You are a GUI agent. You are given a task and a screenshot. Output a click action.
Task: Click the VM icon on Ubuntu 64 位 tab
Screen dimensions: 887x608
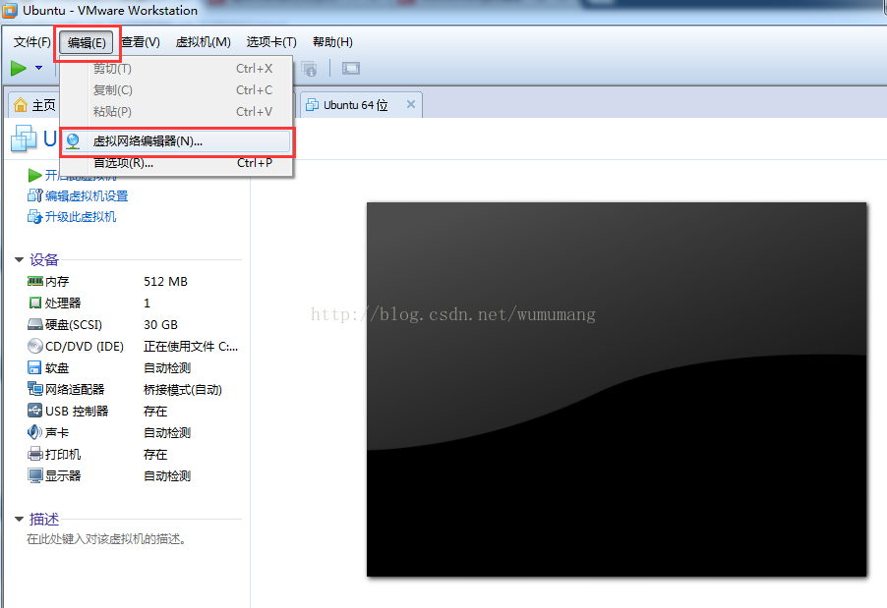coord(312,105)
